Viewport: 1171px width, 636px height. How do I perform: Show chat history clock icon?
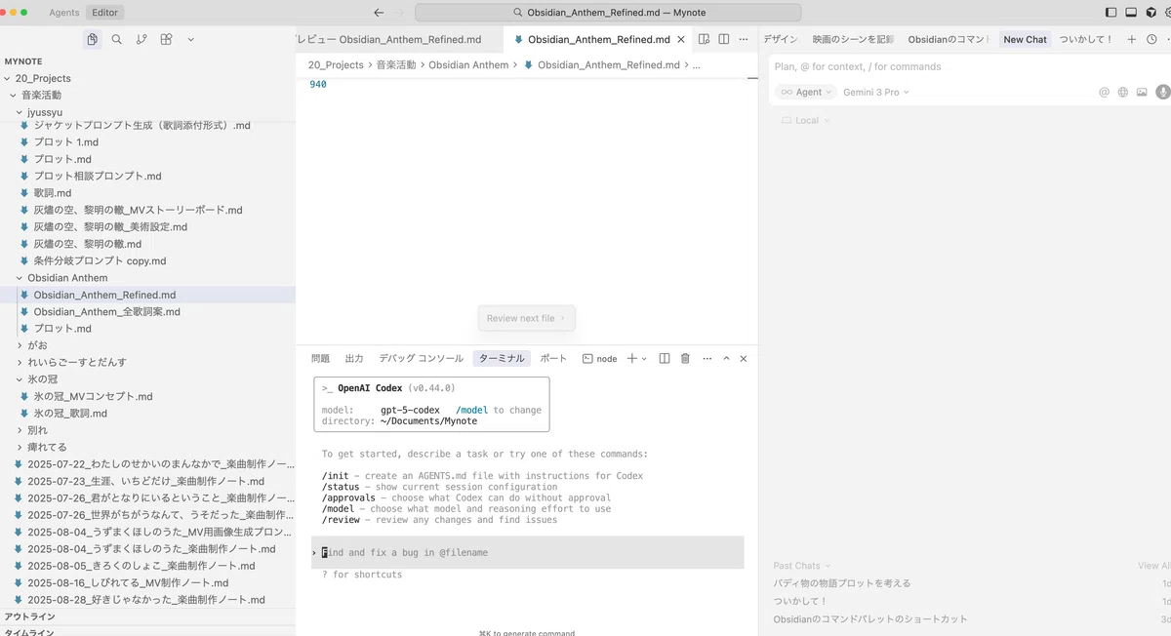pyautogui.click(x=1152, y=39)
